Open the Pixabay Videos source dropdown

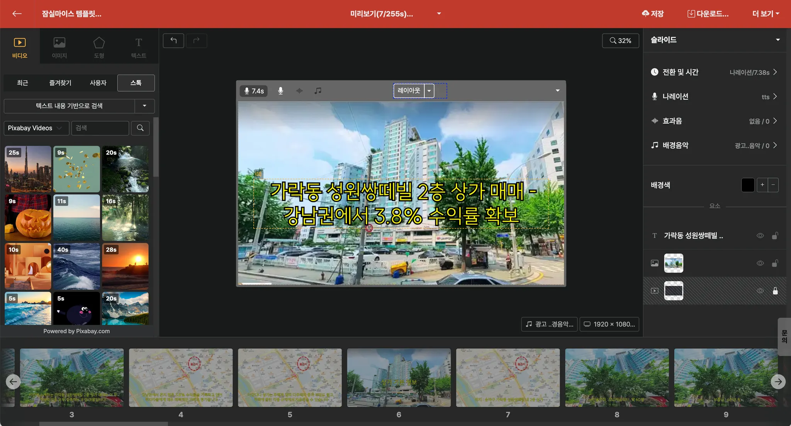click(x=36, y=128)
